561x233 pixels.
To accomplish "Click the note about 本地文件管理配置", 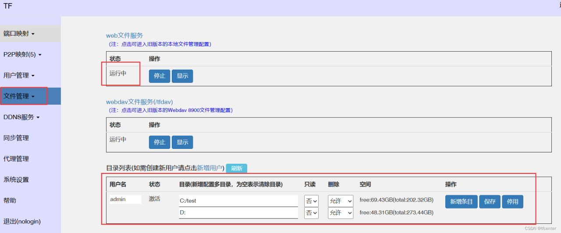I will (160, 44).
